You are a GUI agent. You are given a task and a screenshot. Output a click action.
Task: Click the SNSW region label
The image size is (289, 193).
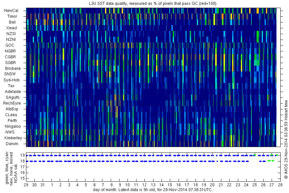(10, 74)
